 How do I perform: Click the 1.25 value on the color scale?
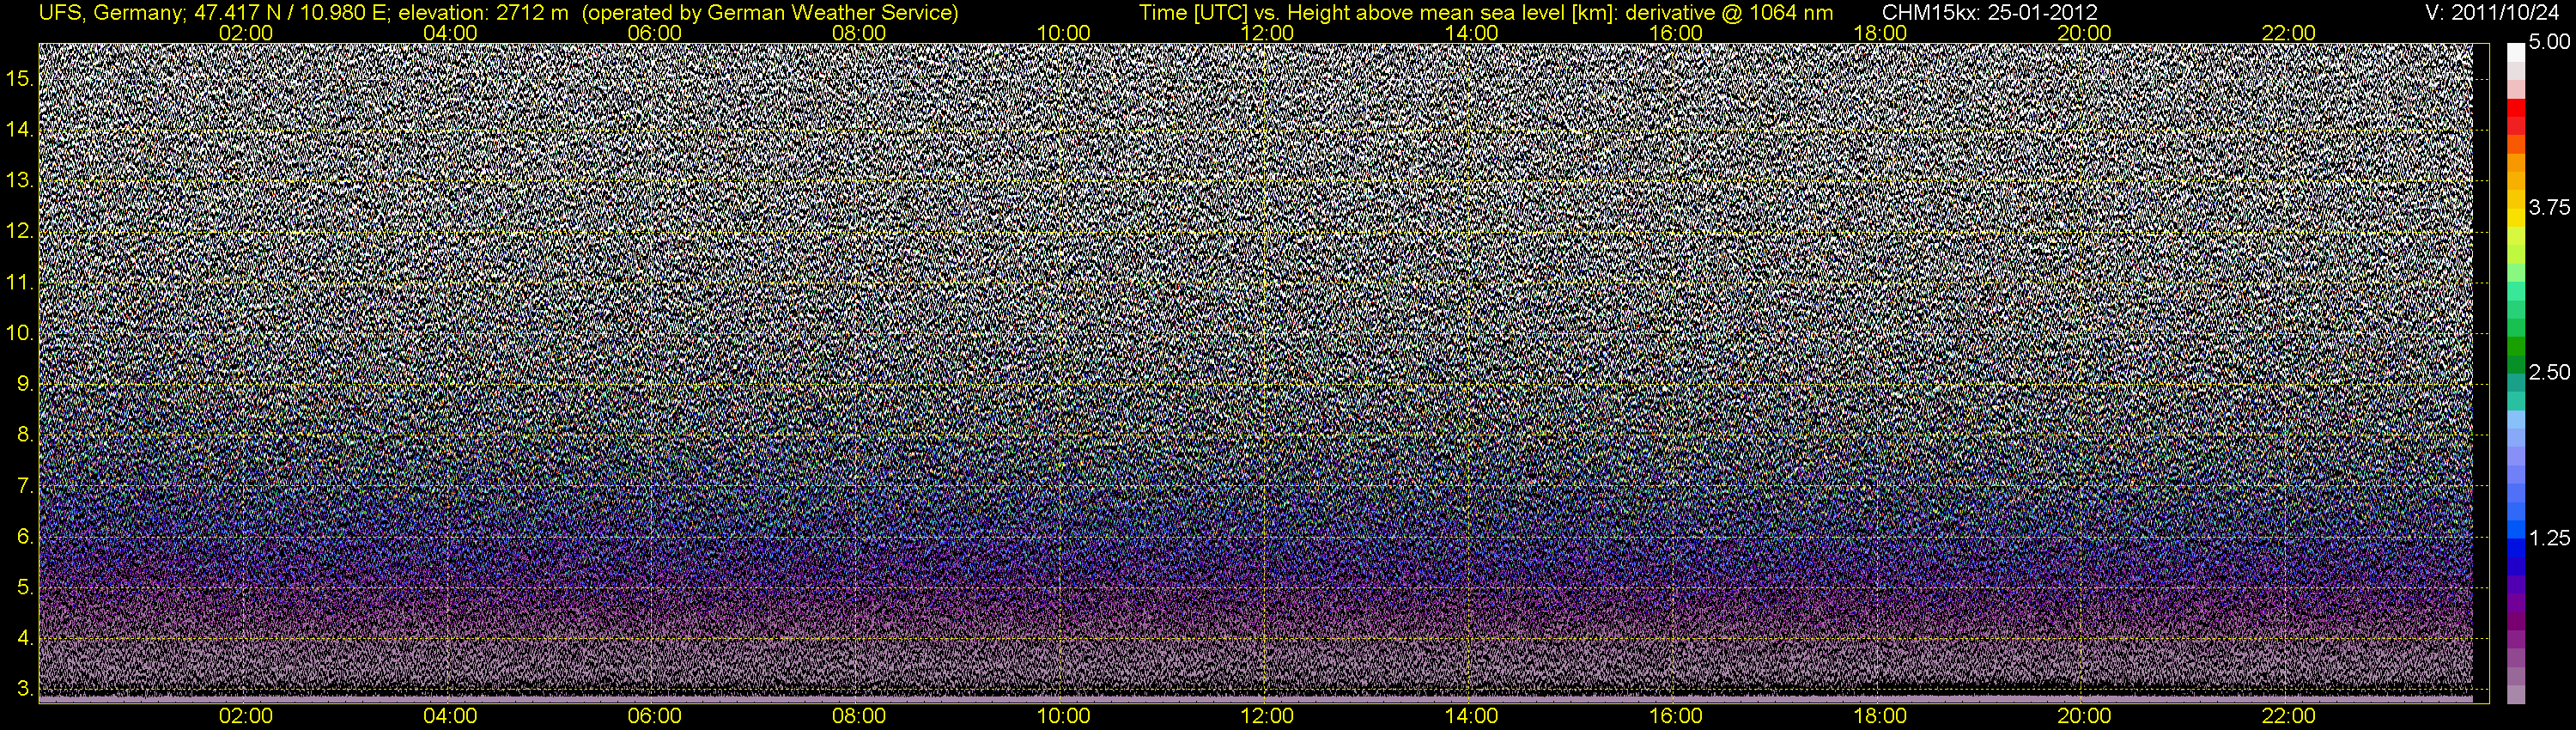pos(2549,538)
